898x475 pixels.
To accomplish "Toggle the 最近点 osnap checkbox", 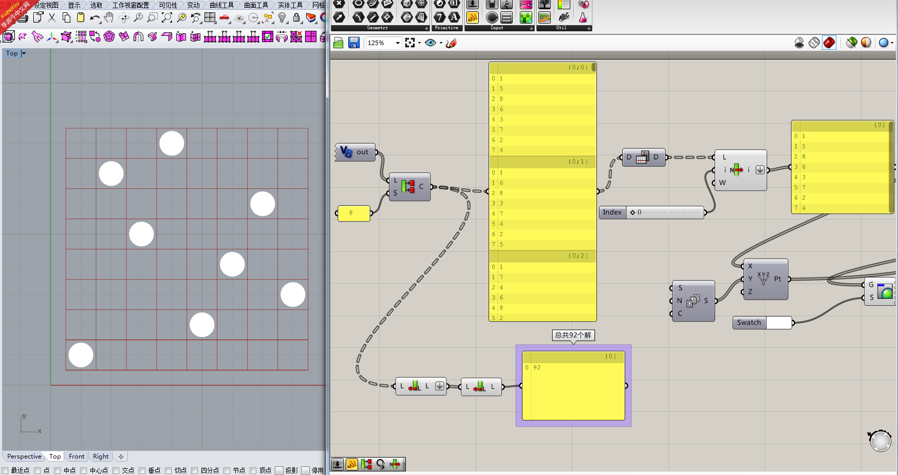I will coord(5,470).
